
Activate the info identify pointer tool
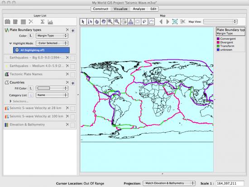click(x=90, y=22)
